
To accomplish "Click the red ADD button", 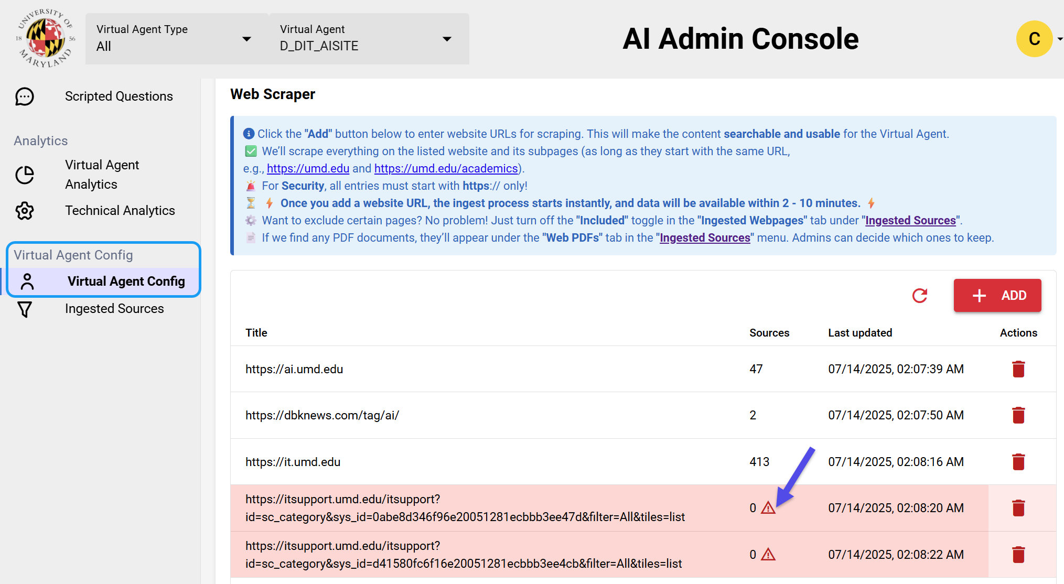I will coord(997,296).
